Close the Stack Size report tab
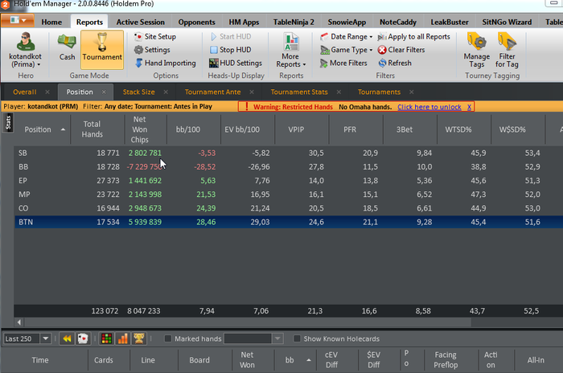The width and height of the screenshot is (563, 373). [166, 92]
